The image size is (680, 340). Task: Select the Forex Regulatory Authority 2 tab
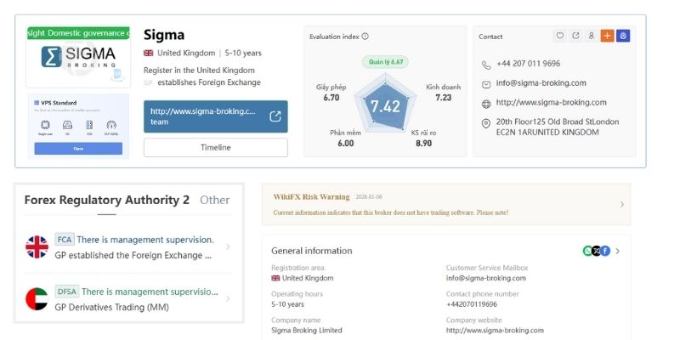[107, 200]
